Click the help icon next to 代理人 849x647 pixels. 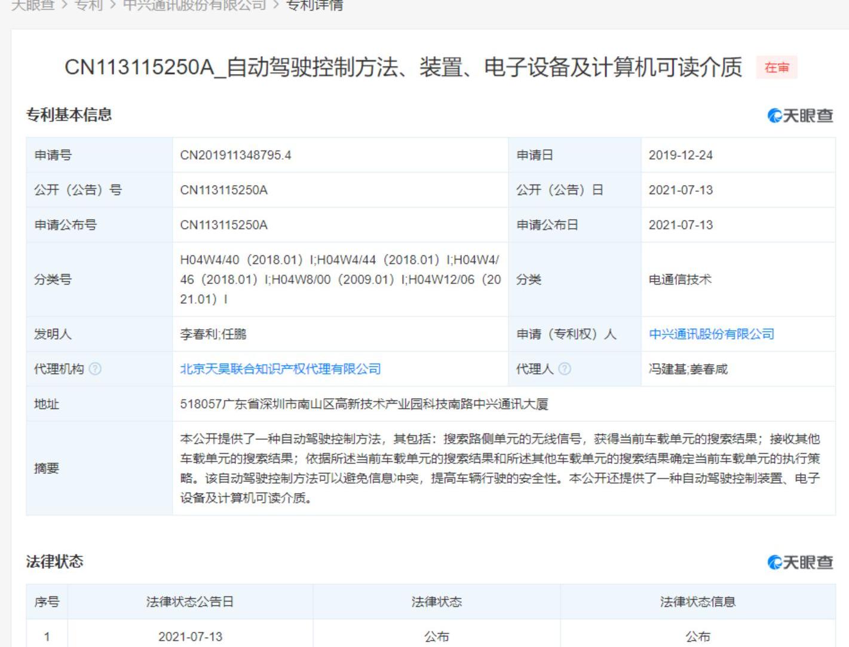click(565, 369)
